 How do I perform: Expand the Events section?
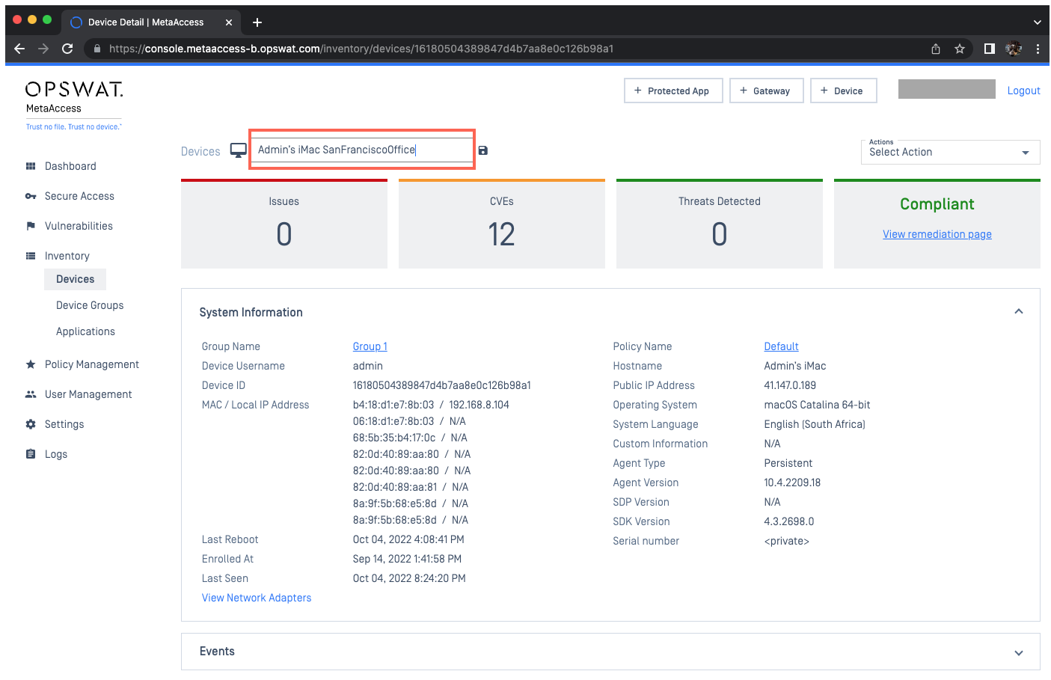point(1019,652)
